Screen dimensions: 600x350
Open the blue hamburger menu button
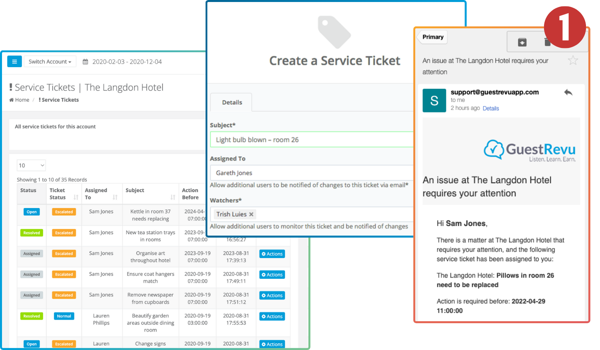click(x=14, y=62)
